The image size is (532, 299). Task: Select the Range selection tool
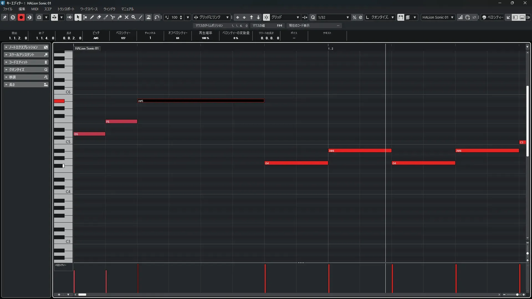(85, 17)
